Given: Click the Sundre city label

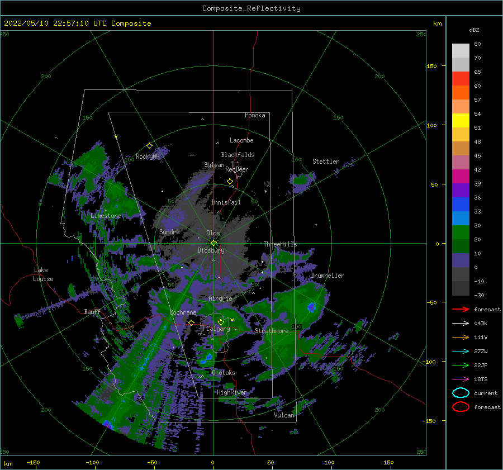Looking at the screenshot, I should (169, 231).
